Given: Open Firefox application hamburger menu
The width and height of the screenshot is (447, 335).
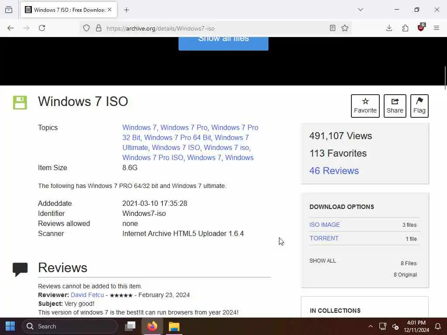Looking at the screenshot, I should click(x=437, y=28).
